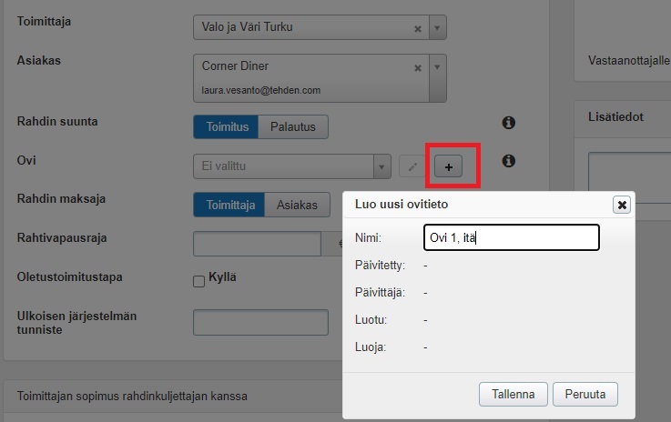The image size is (671, 422).
Task: Click the Nimi field containing Ovi 1, itä
Action: (511, 237)
